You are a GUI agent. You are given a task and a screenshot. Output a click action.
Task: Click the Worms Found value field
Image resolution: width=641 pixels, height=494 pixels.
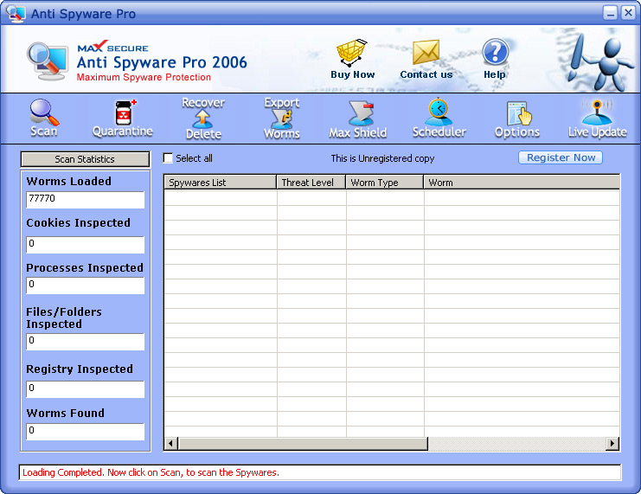[86, 432]
